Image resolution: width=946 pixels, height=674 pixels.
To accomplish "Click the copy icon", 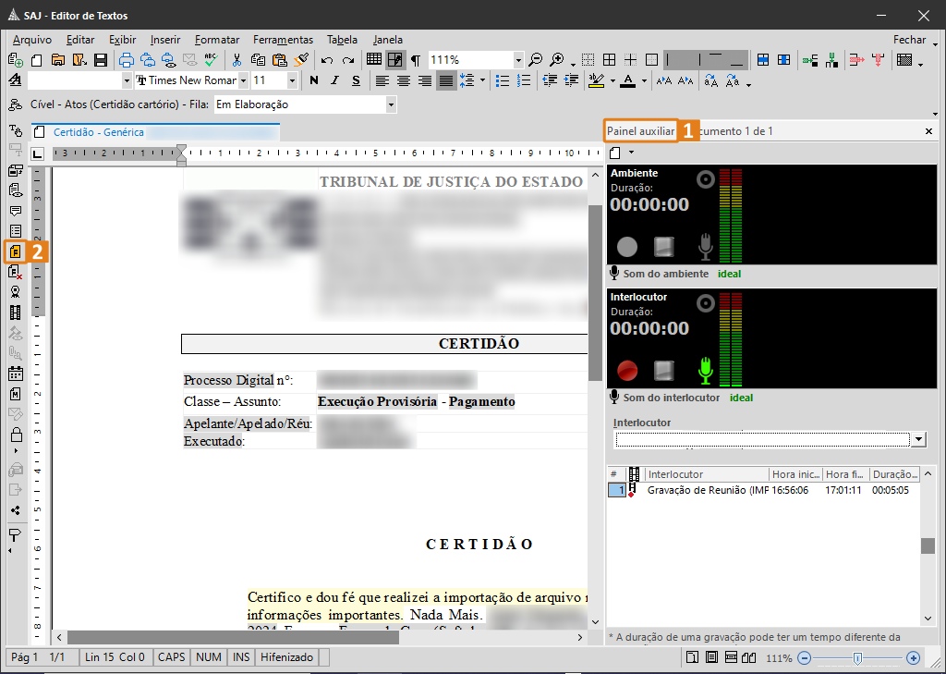I will click(259, 60).
